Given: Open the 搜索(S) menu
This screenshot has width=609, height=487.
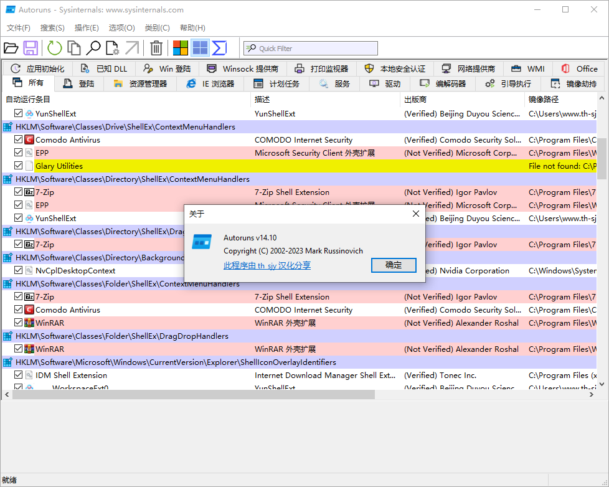Looking at the screenshot, I should pos(52,27).
